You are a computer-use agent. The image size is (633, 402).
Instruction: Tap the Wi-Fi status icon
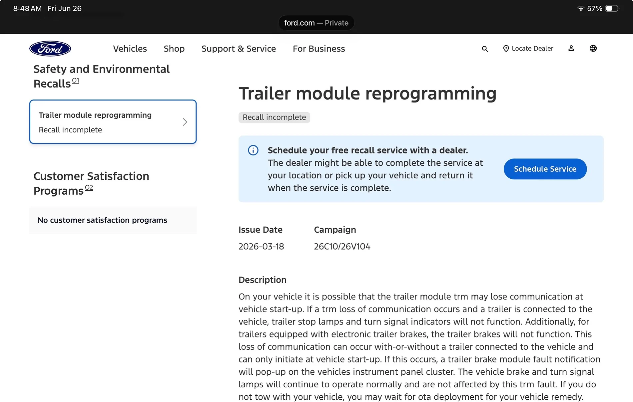click(581, 9)
